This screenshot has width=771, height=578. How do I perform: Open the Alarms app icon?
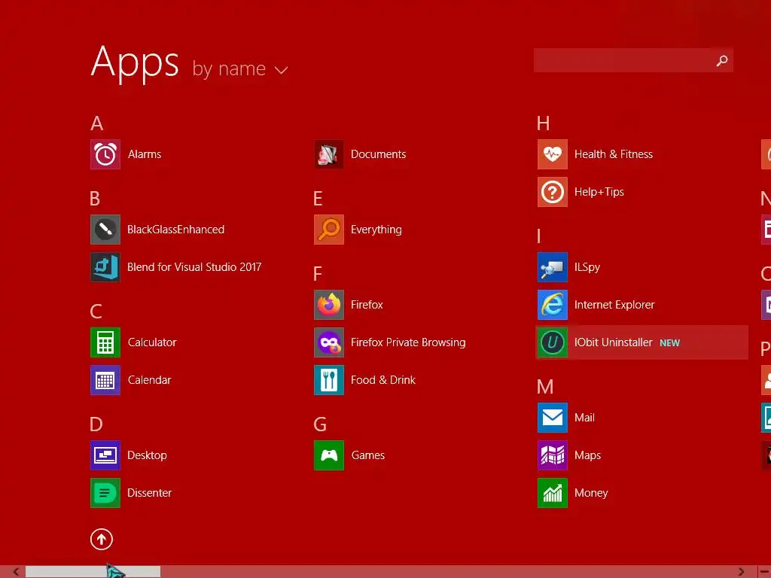[105, 154]
